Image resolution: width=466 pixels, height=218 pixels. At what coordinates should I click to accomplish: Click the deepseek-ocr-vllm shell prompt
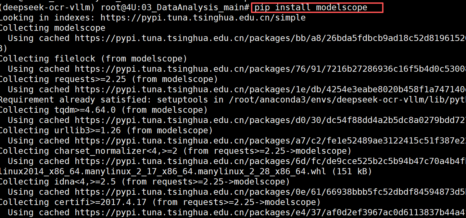126,7
